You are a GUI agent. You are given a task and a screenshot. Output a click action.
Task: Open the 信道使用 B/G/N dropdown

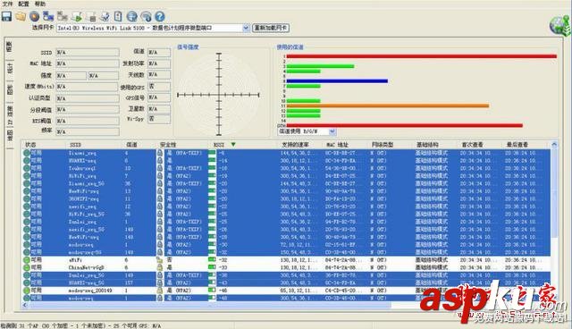[332, 131]
